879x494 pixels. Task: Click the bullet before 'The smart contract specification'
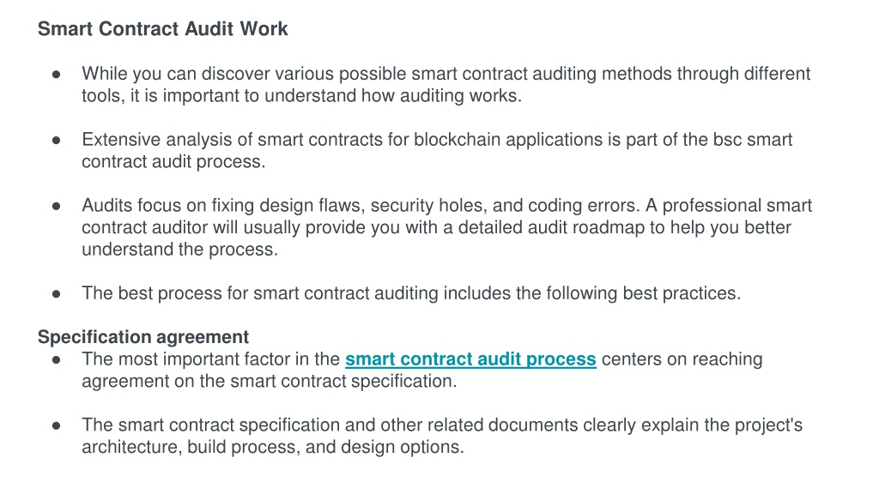(x=56, y=425)
